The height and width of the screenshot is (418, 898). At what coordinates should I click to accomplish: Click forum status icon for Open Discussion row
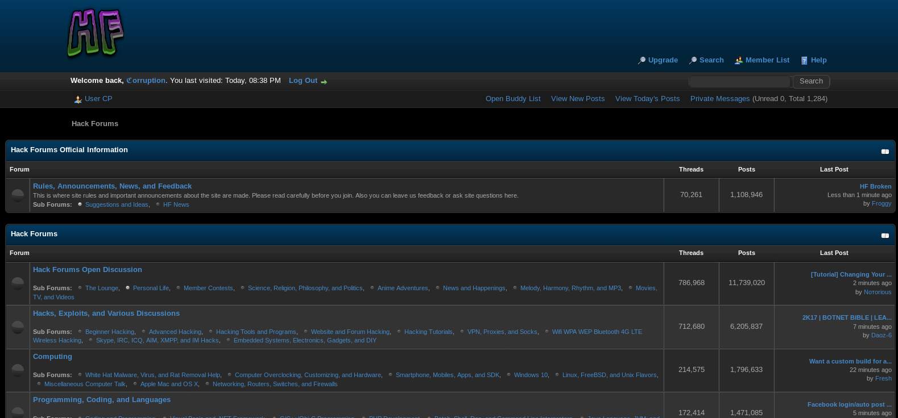point(18,283)
